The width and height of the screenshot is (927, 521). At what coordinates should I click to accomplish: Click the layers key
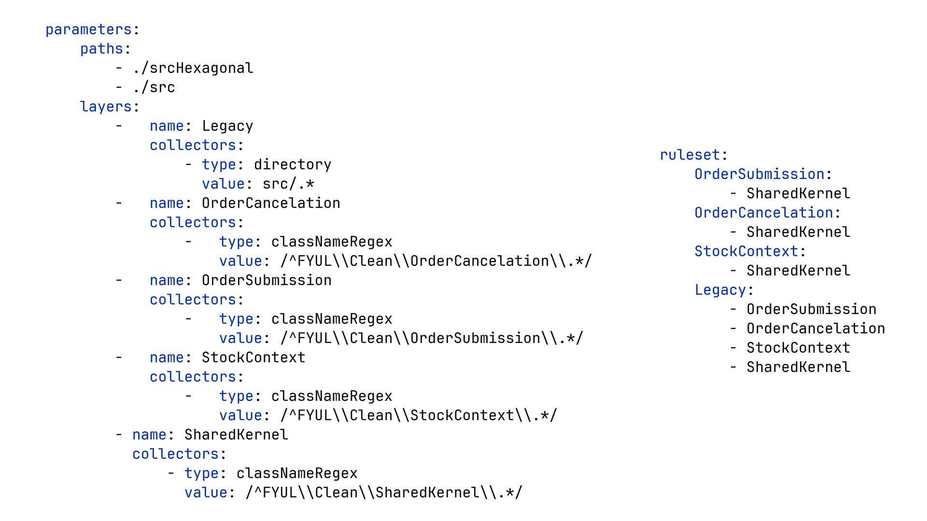pyautogui.click(x=106, y=107)
